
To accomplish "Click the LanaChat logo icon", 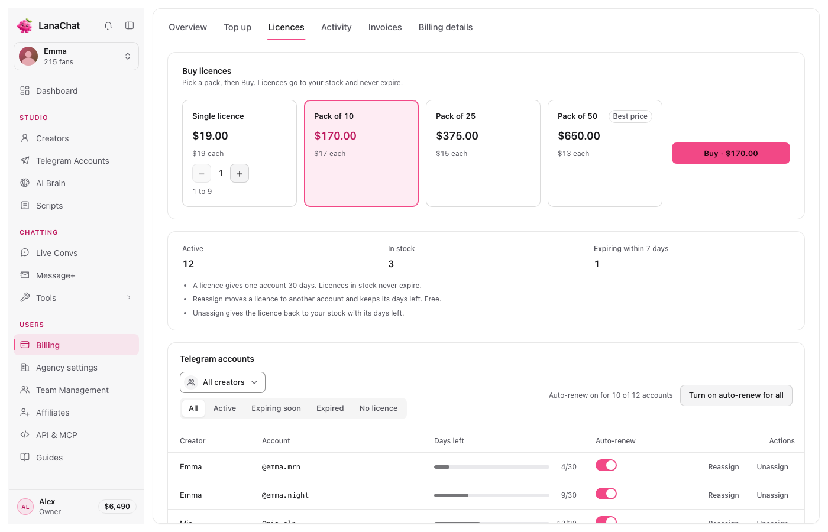I will click(25, 25).
